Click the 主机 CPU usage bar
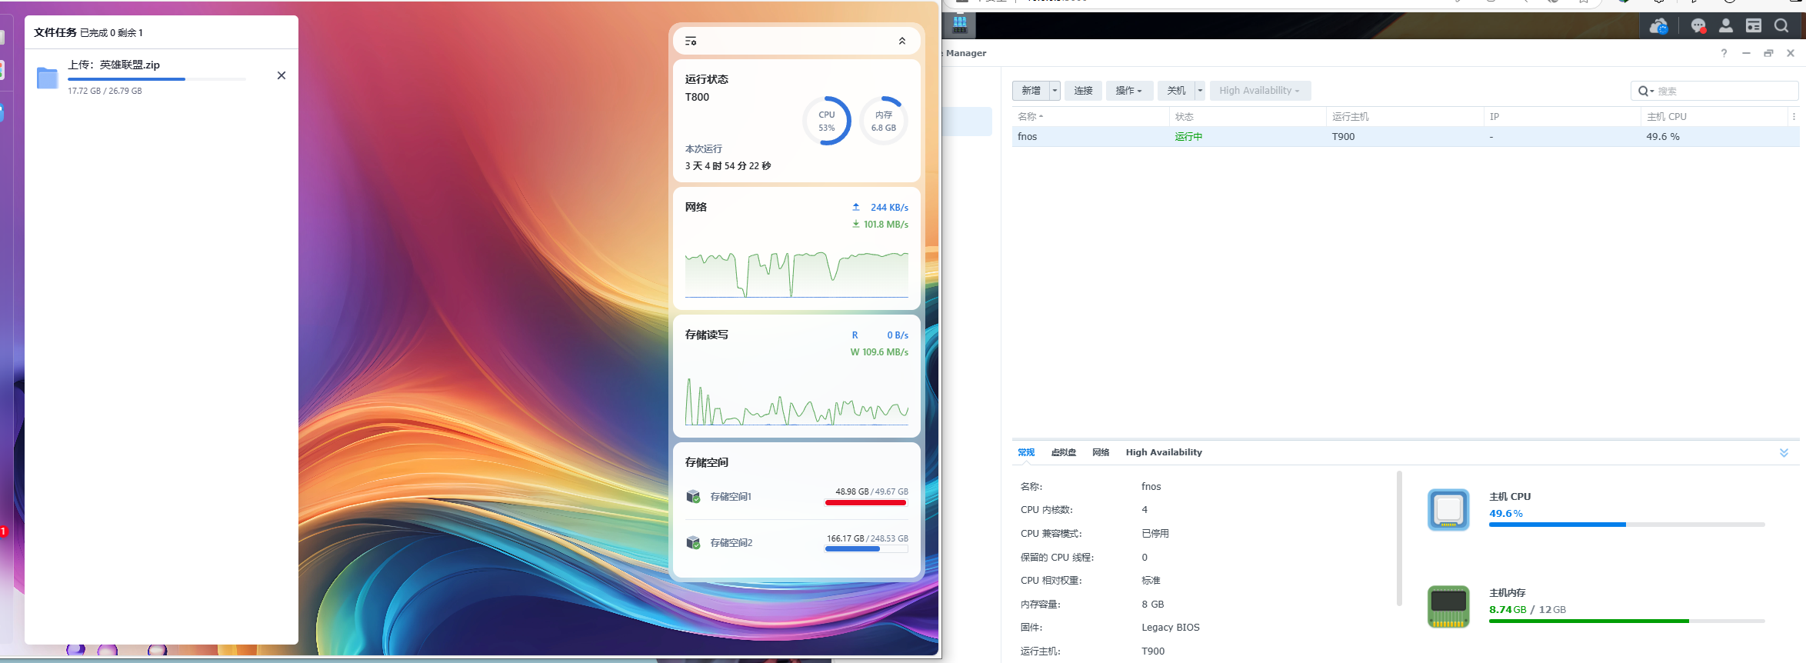This screenshot has height=663, width=1806. [x=1627, y=525]
